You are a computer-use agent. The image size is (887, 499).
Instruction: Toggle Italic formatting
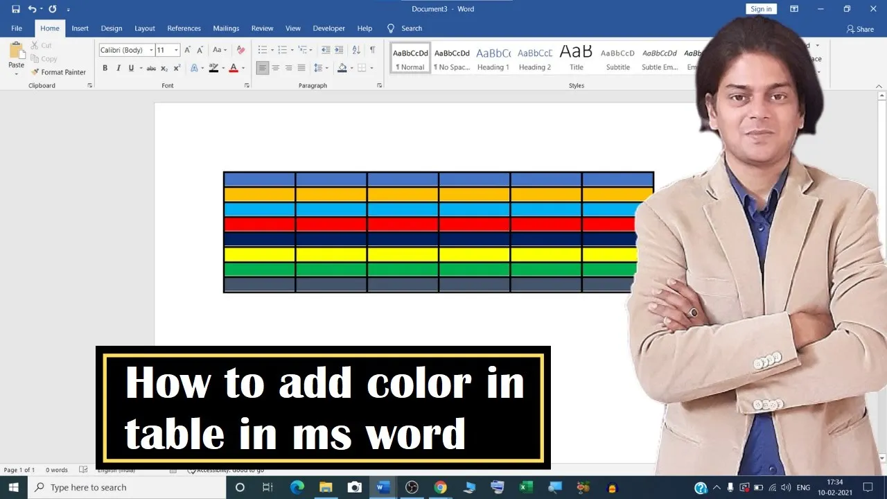tap(118, 68)
